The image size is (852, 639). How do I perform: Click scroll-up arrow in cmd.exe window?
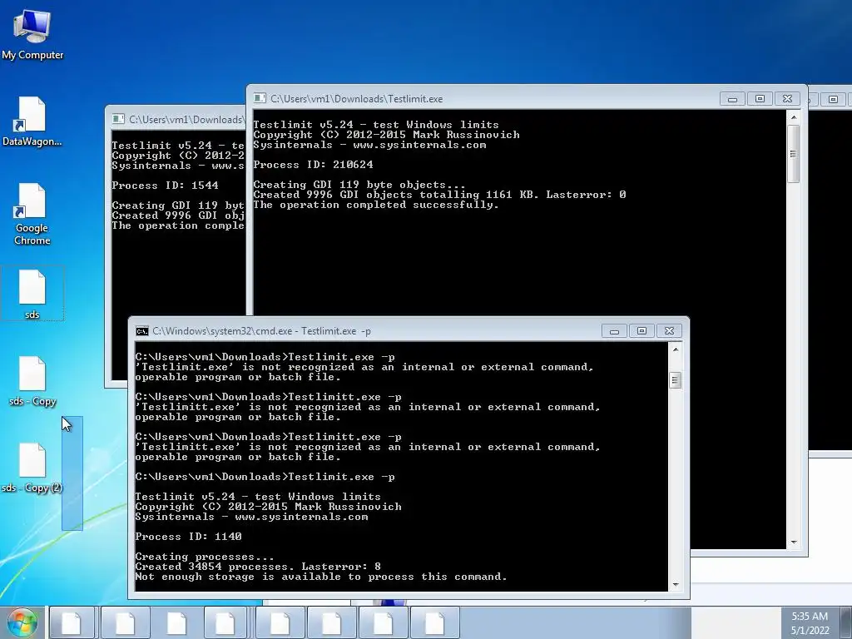[676, 349]
